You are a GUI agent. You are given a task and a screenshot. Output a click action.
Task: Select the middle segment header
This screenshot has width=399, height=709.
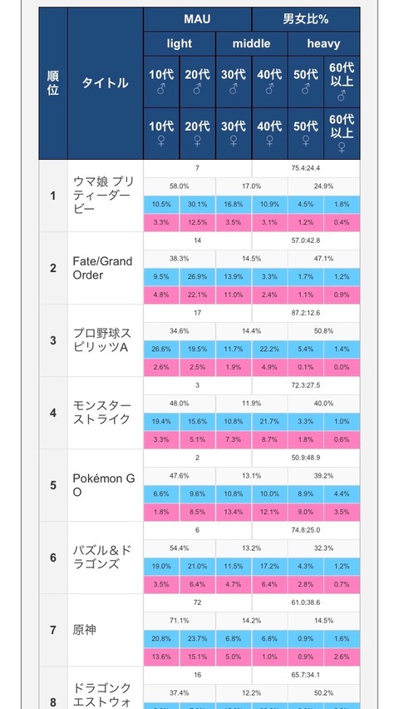point(252,44)
